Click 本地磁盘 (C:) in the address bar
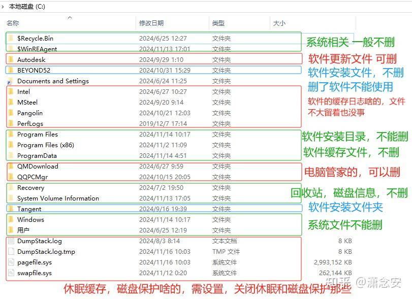Screen dimensions: 412x299 pyautogui.click(x=27, y=7)
